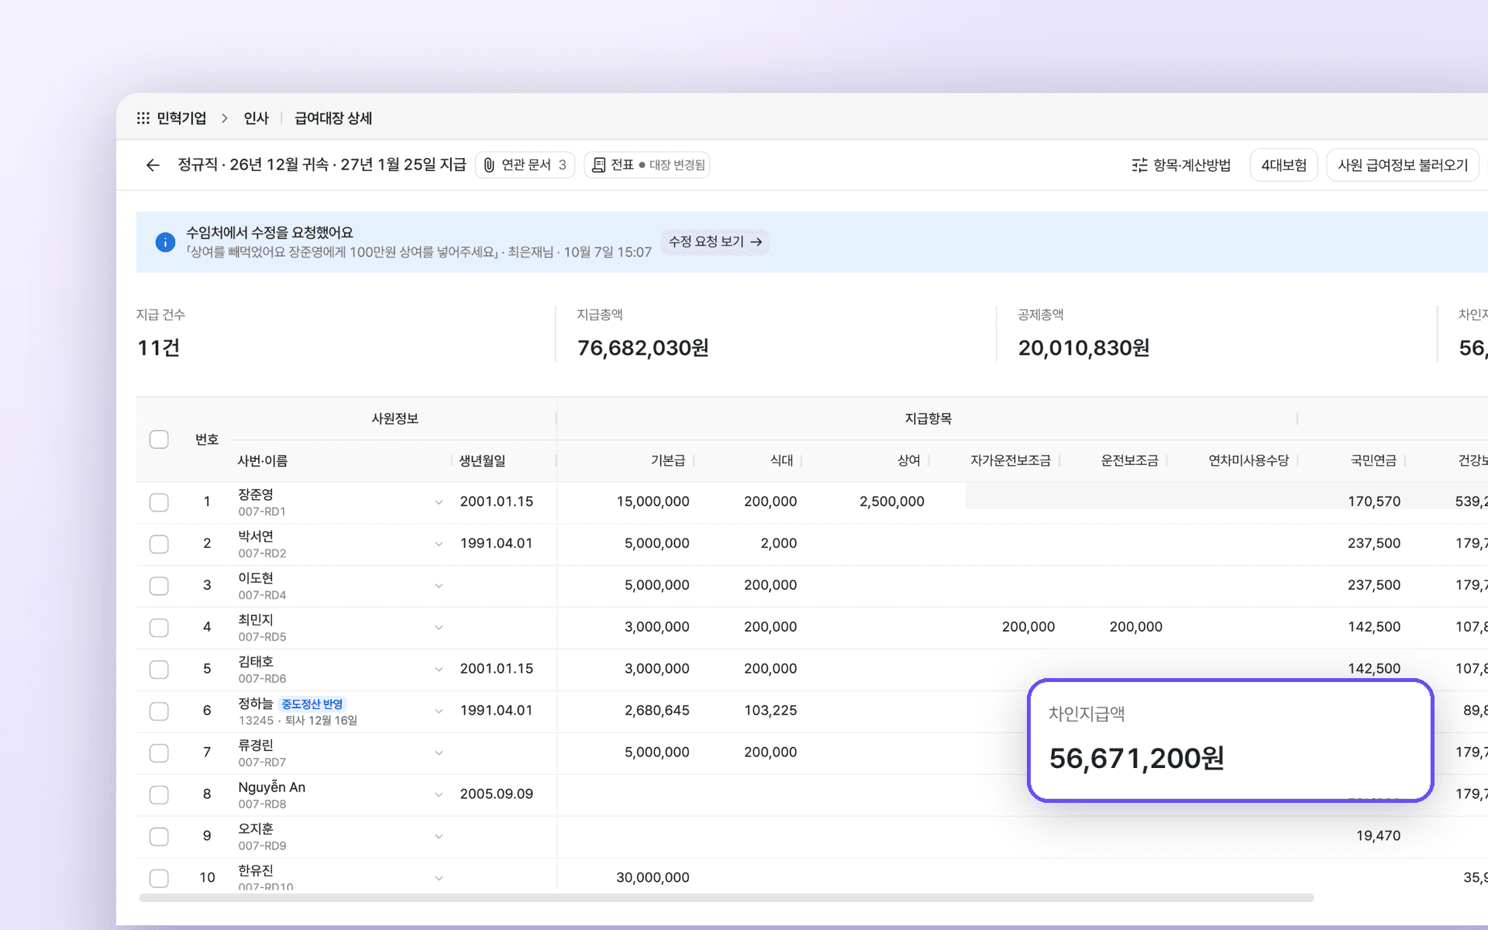This screenshot has height=930, width=1488.
Task: Expand the 오지훈 row chevron
Action: pos(439,837)
